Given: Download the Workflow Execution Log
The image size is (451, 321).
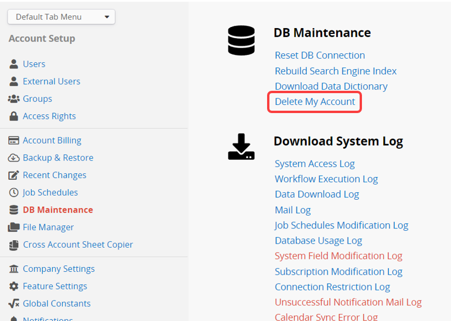Looking at the screenshot, I should (326, 179).
